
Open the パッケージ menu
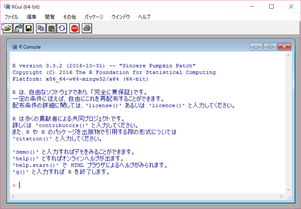pyautogui.click(x=94, y=17)
